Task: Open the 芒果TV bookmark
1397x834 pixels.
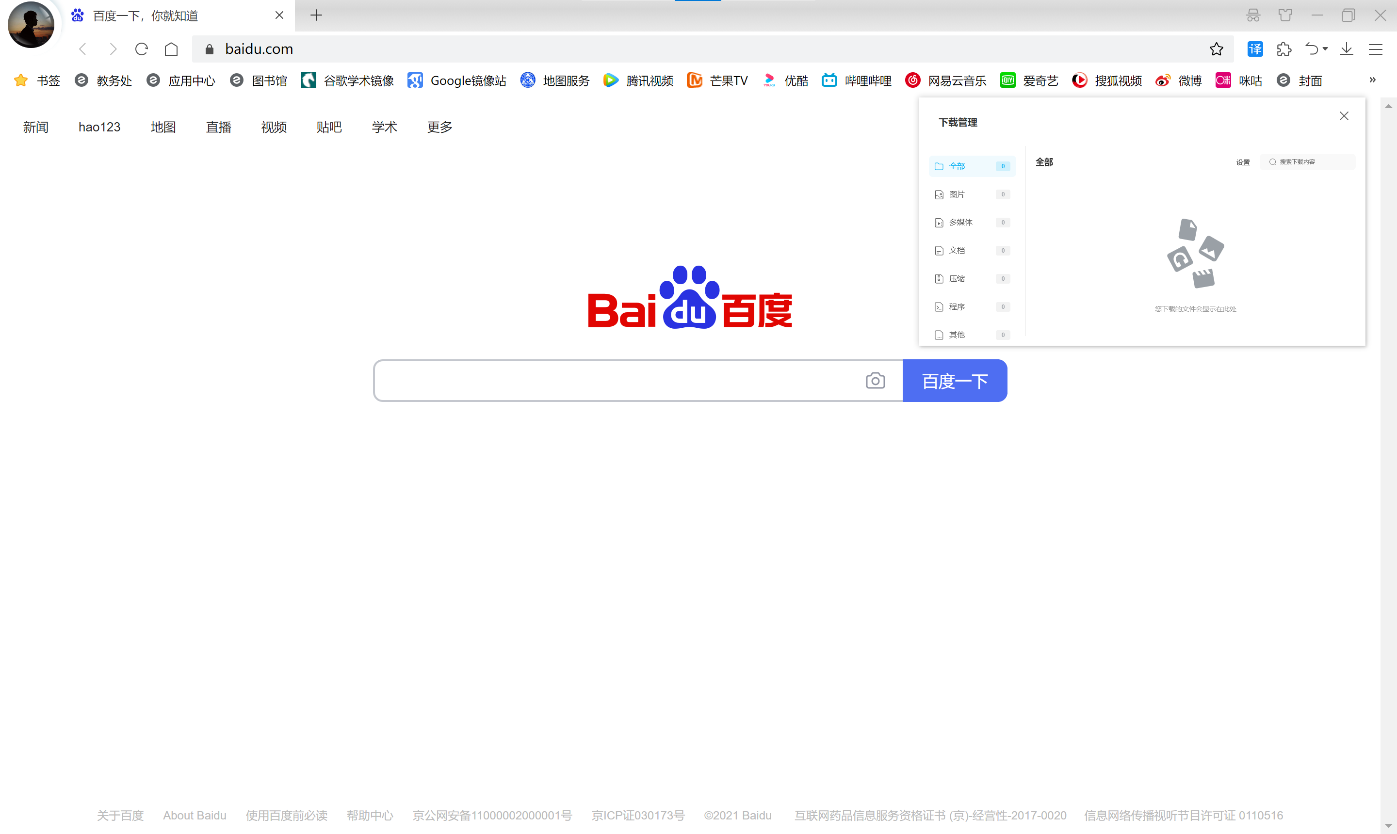Action: (717, 80)
